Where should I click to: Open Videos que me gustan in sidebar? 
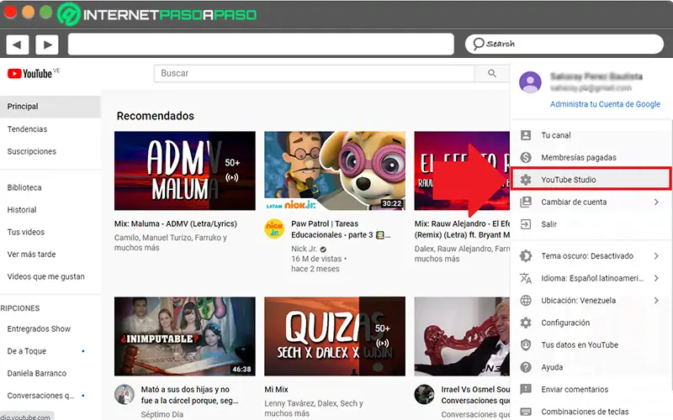50,276
